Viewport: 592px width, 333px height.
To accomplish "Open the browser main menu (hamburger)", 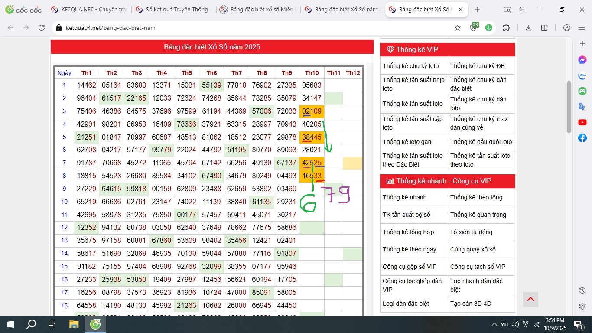I will (582, 28).
